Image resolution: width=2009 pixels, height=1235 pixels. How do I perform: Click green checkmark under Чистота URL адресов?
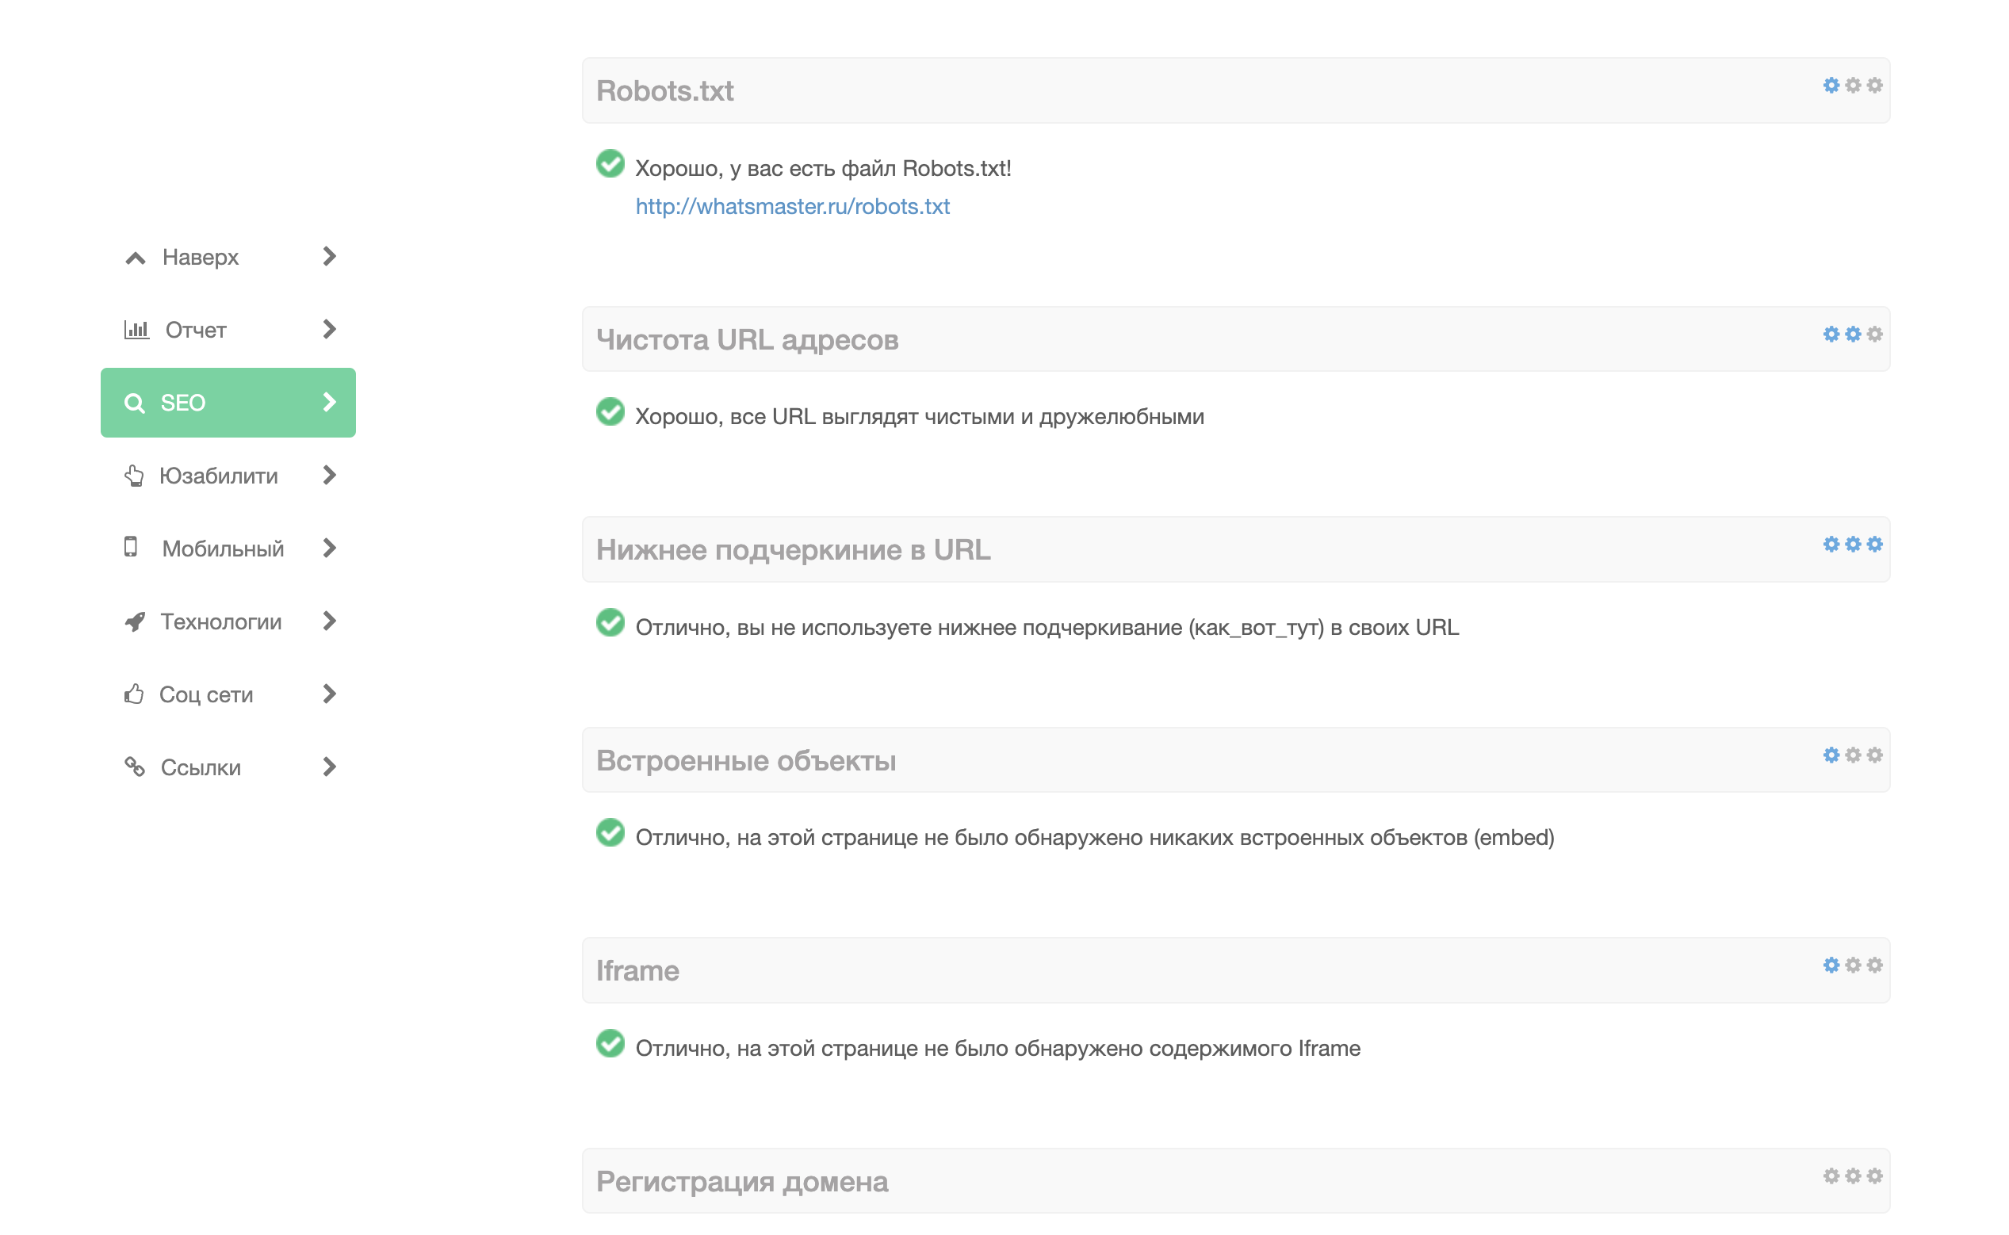point(610,412)
